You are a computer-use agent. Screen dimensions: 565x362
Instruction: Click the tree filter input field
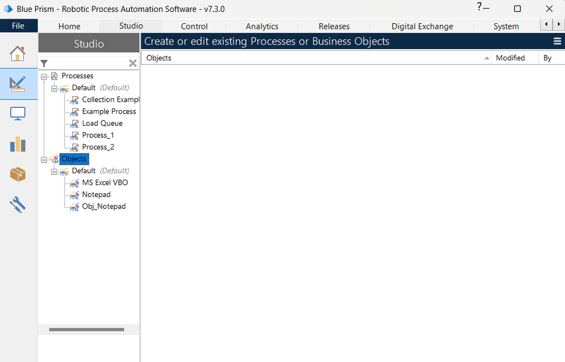click(x=88, y=63)
